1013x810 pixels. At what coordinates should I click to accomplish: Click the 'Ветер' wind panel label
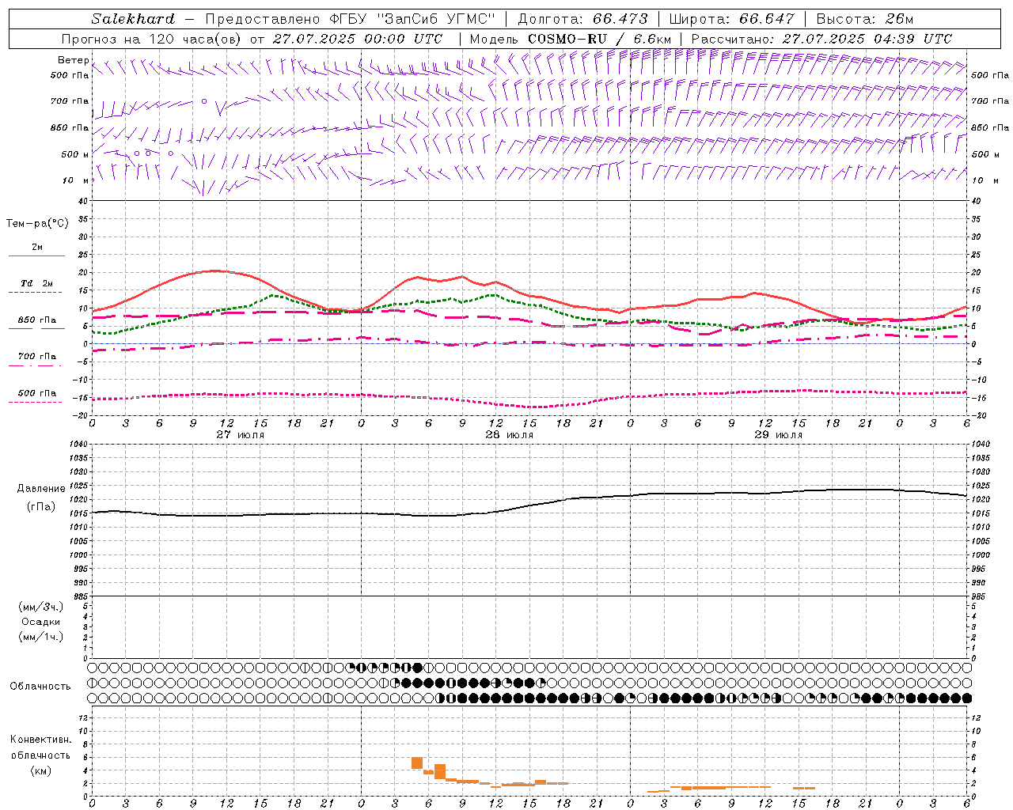click(x=73, y=60)
